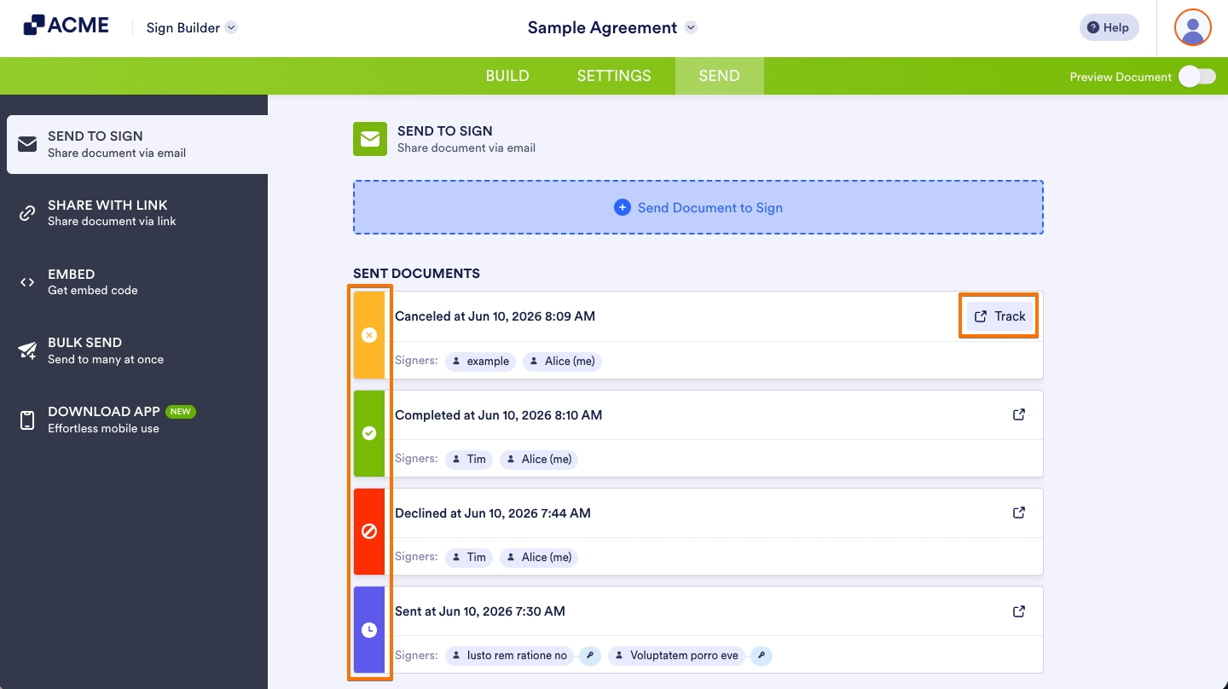Click the Download App phone icon
This screenshot has height=689, width=1228.
pos(27,420)
